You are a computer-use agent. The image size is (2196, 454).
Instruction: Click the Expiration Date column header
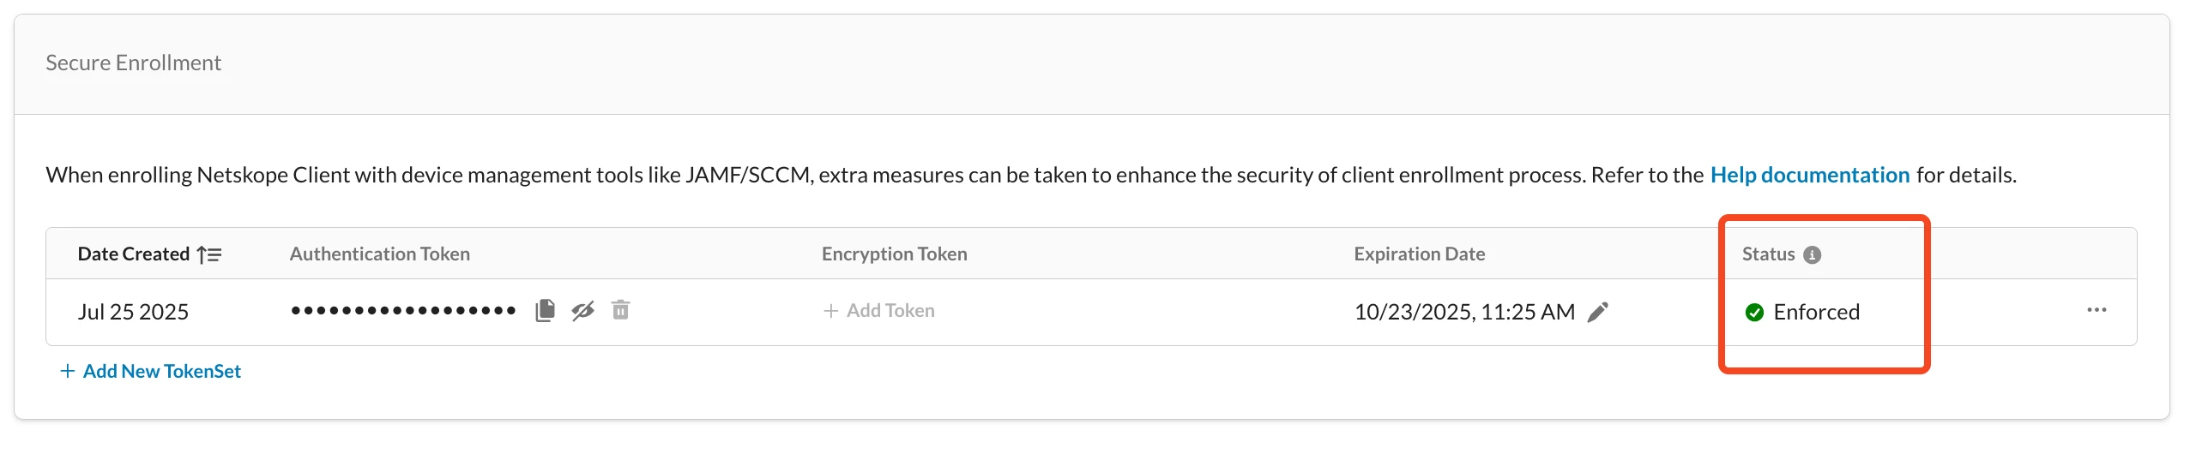[x=1420, y=254]
